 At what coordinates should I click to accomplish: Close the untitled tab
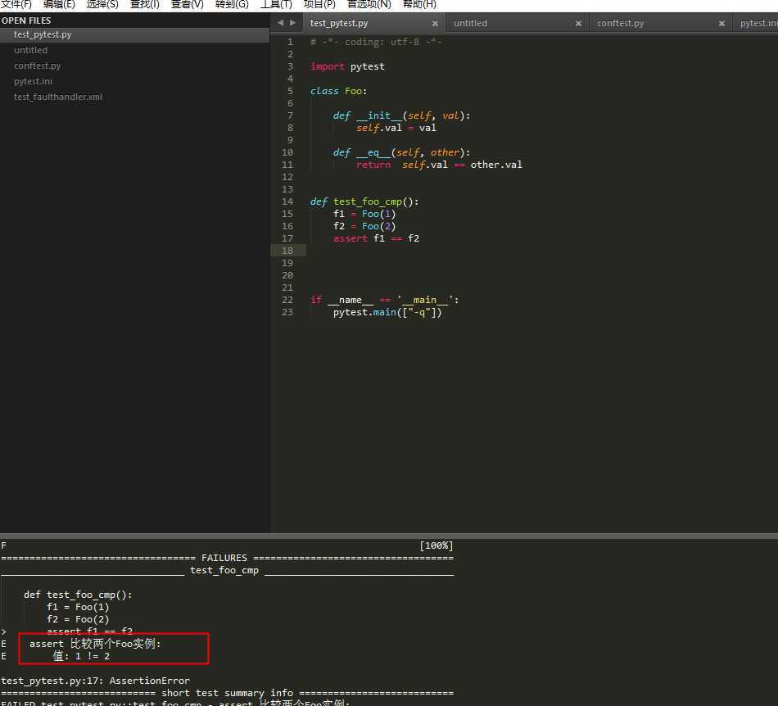point(578,23)
